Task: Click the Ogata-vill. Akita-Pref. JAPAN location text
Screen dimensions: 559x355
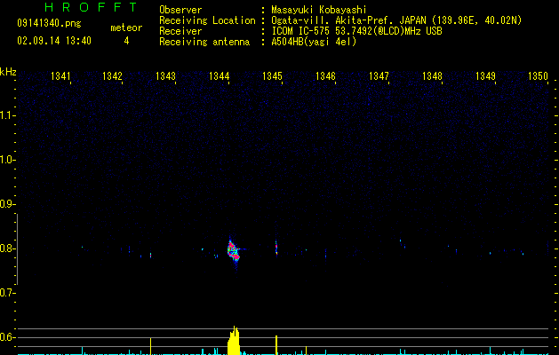Action: 396,20
